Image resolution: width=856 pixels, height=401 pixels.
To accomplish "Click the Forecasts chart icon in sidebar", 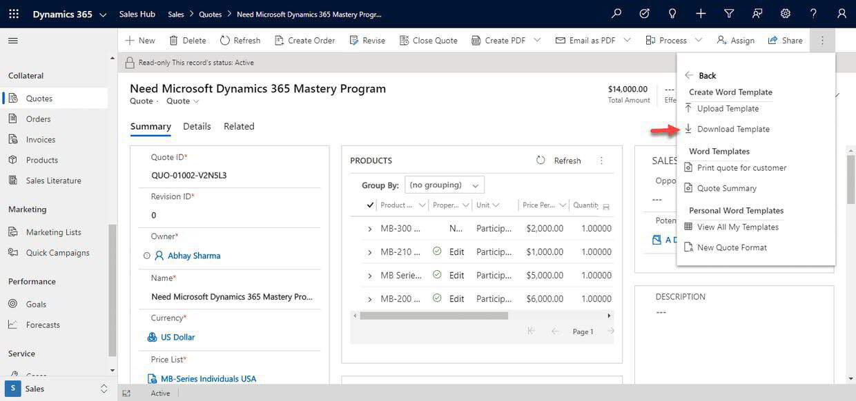I will (x=12, y=325).
